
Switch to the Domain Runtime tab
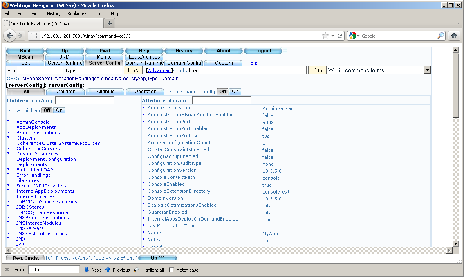(x=145, y=63)
